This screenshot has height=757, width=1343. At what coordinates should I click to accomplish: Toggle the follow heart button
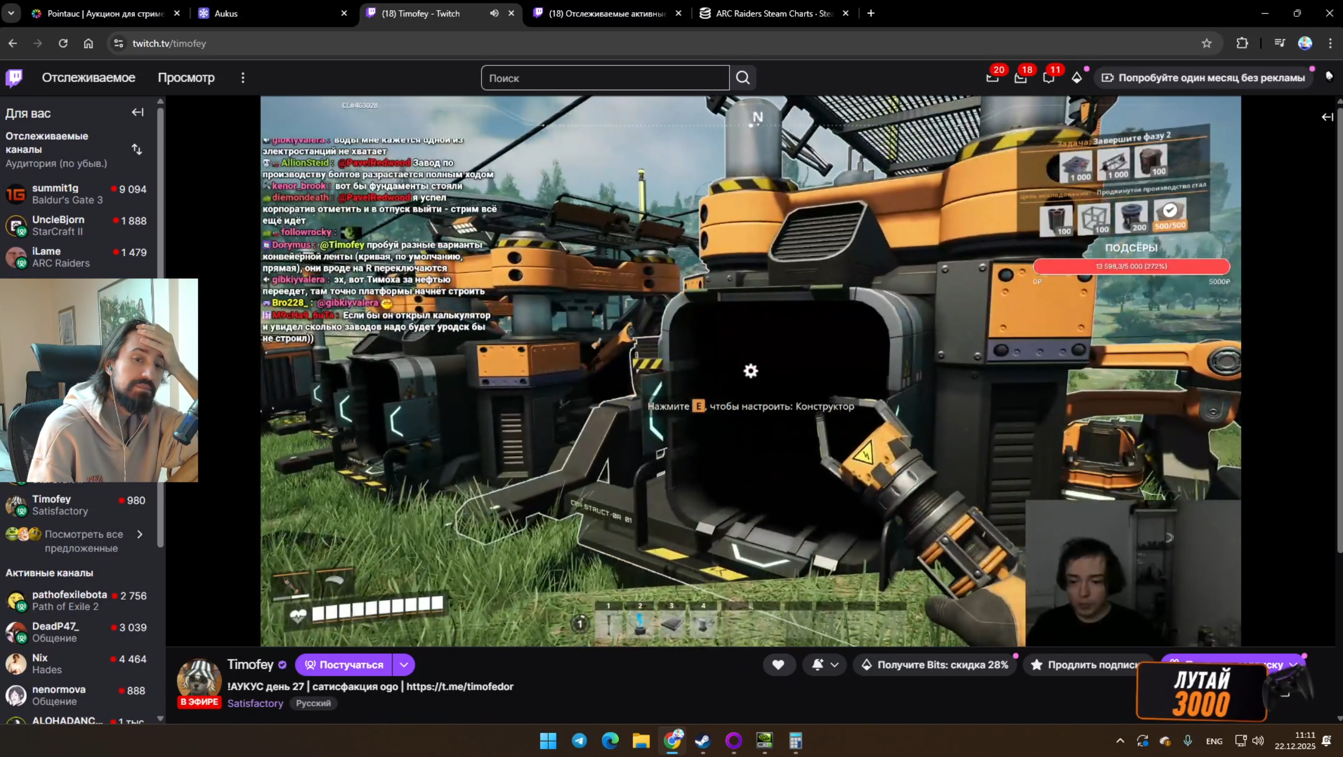[779, 665]
